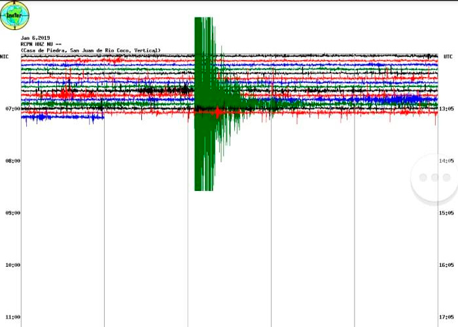Click the 10:00 time marker
Image resolution: width=458 pixels, height=327 pixels.
[10, 266]
